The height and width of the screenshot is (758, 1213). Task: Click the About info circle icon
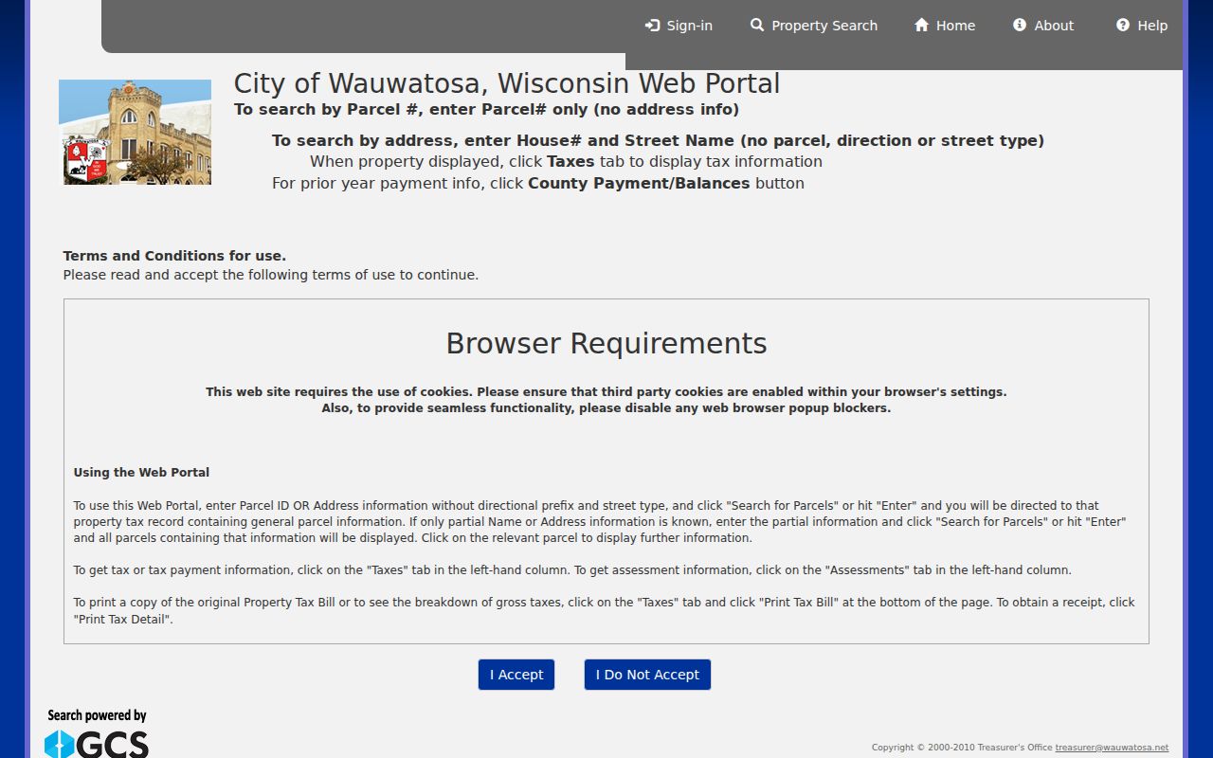pyautogui.click(x=1020, y=25)
